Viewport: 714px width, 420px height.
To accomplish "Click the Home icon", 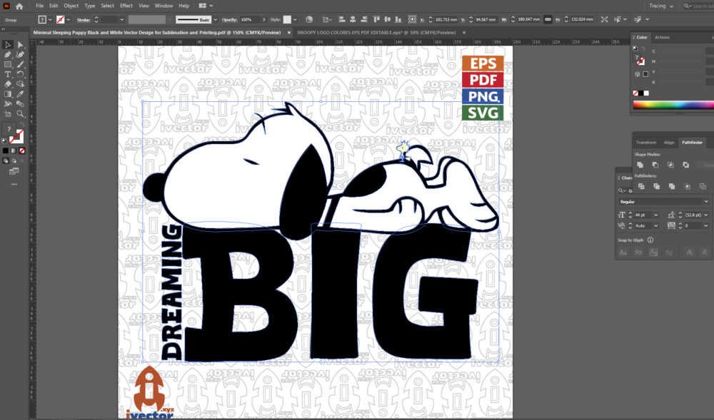I will coord(19,6).
